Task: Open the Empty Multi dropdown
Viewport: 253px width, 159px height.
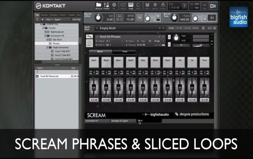Action: tap(97, 28)
